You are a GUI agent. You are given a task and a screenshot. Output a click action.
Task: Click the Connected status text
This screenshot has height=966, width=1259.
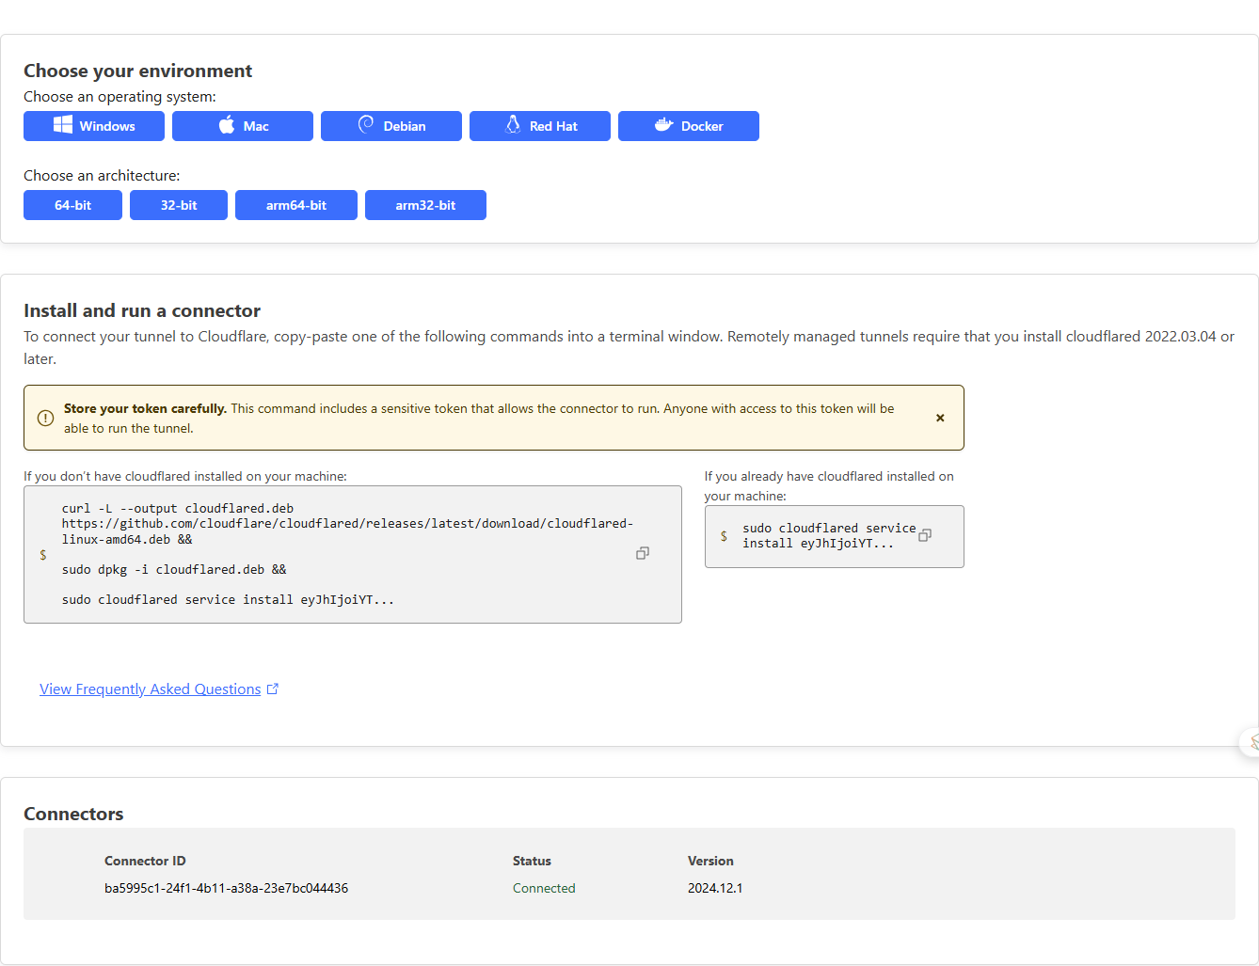click(544, 888)
